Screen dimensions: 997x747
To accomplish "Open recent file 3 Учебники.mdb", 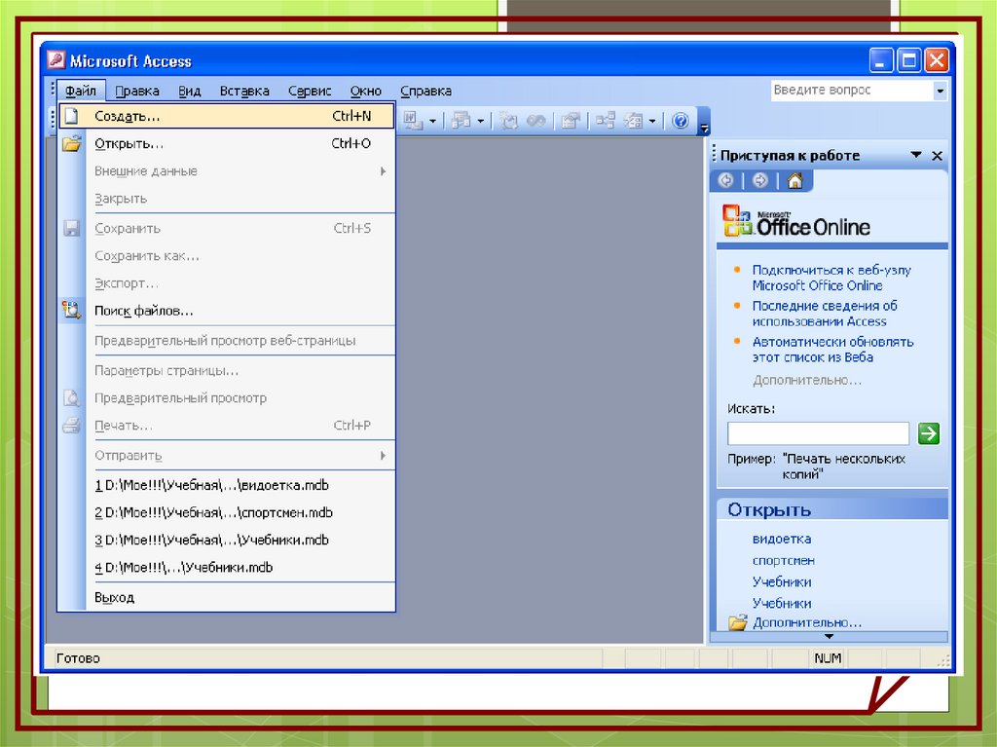I will 226,540.
